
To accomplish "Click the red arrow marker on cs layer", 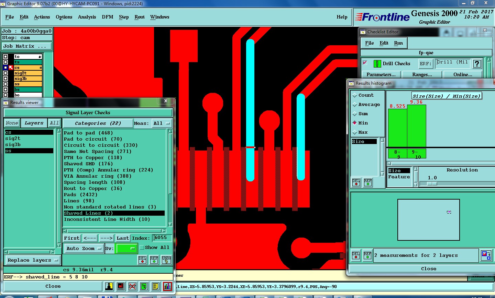I will pos(11,68).
